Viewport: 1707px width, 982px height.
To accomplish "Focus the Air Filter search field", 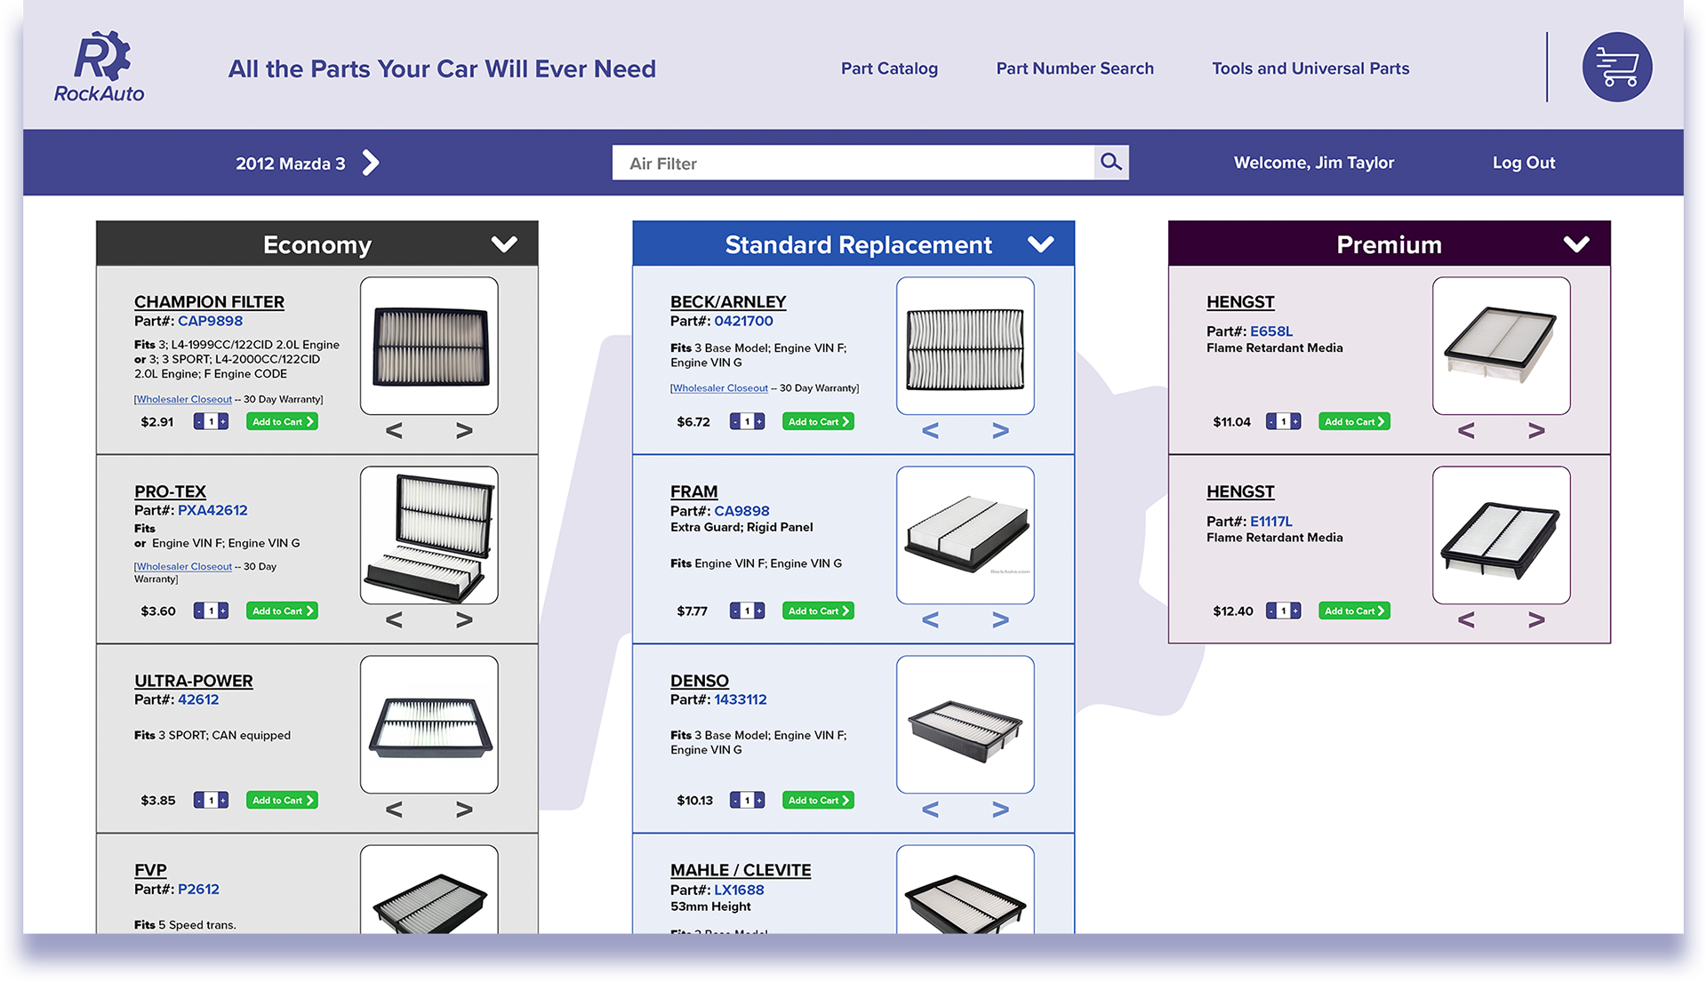I will (853, 163).
